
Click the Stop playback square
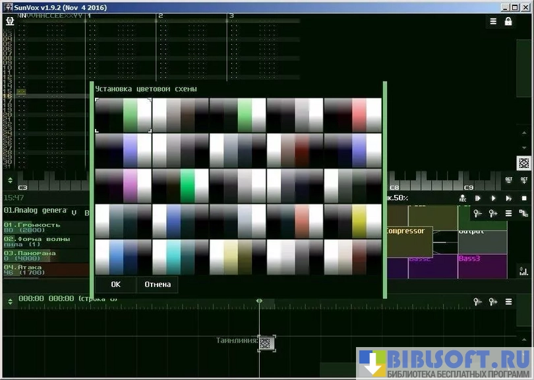click(524, 198)
